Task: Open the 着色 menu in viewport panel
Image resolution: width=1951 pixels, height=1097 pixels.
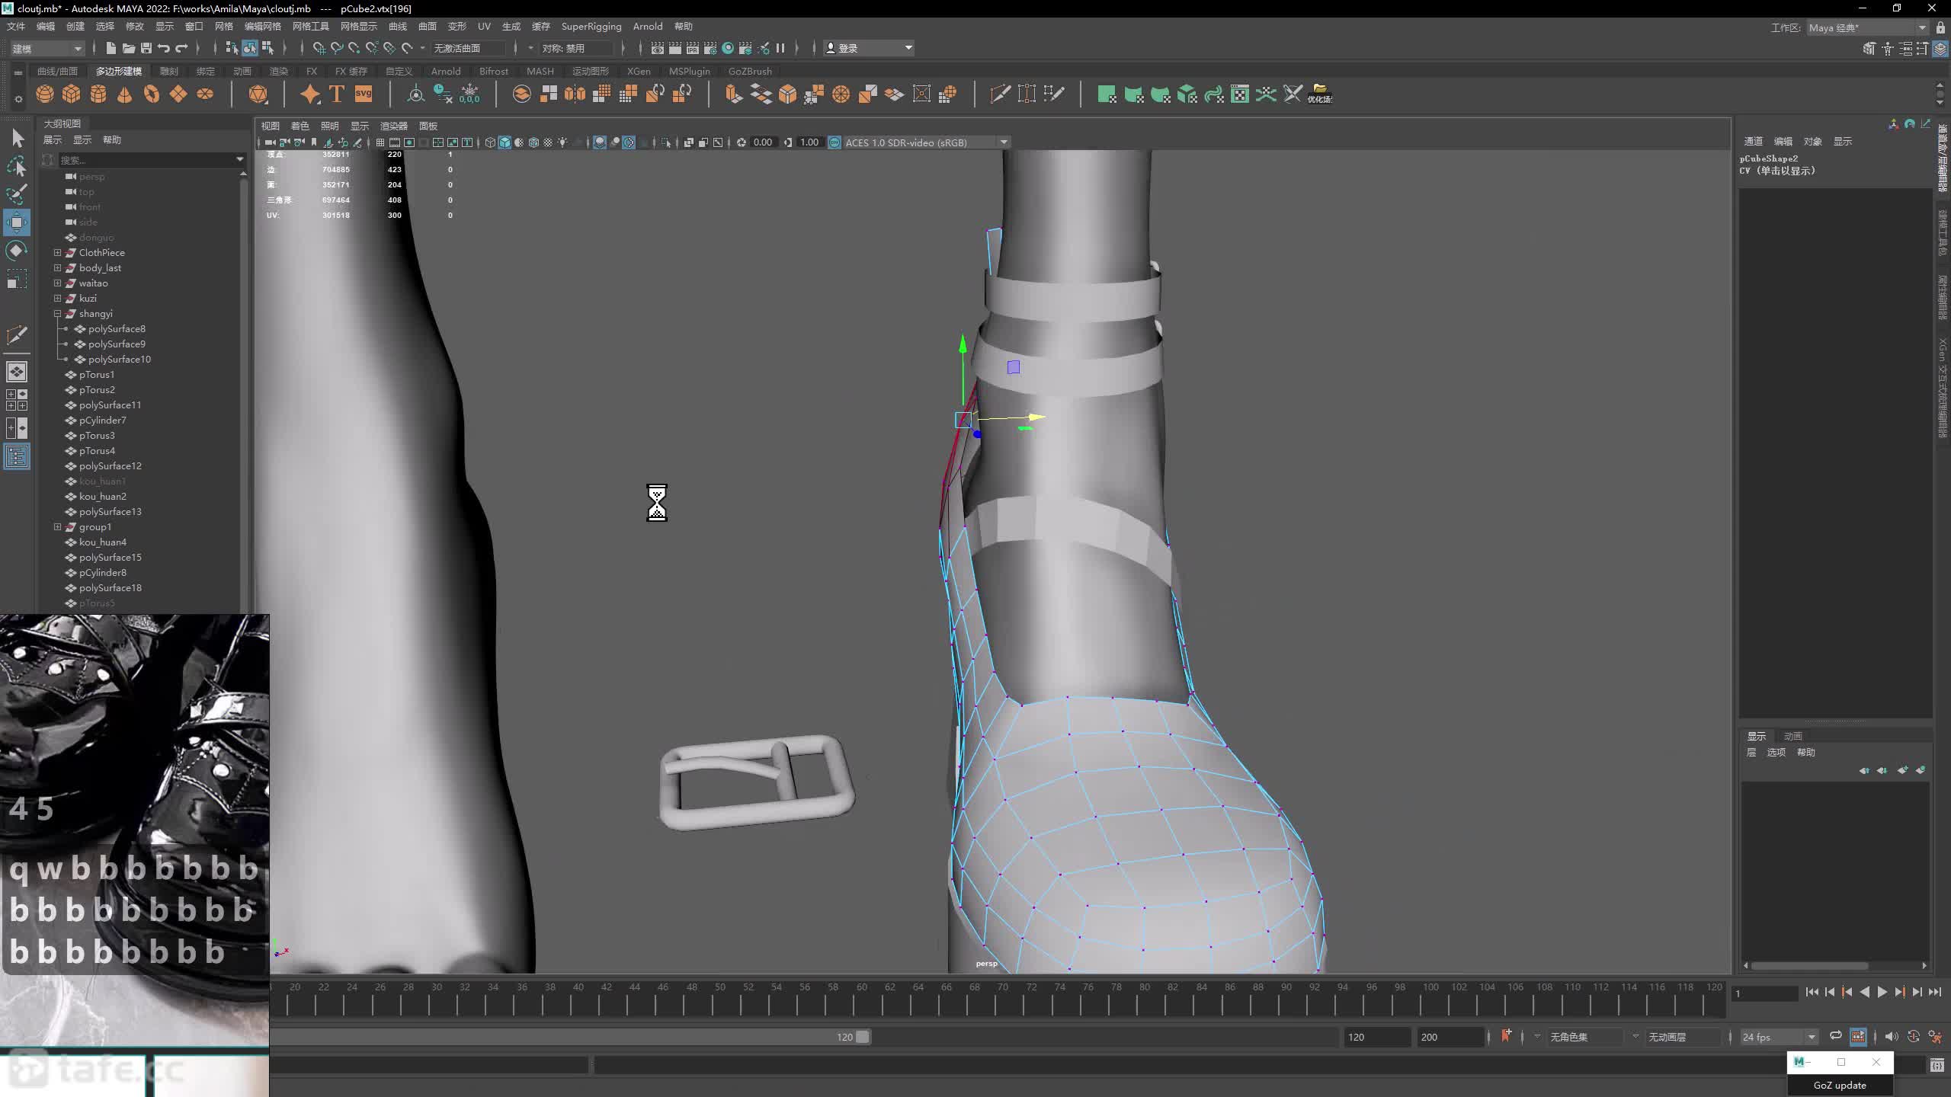Action: pyautogui.click(x=300, y=126)
